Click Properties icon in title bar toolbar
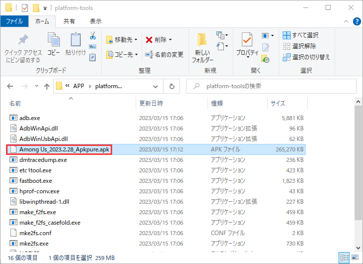This screenshot has height=264, width=363. click(25, 8)
